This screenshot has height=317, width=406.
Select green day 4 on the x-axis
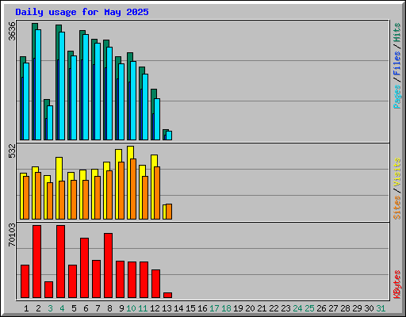point(62,308)
